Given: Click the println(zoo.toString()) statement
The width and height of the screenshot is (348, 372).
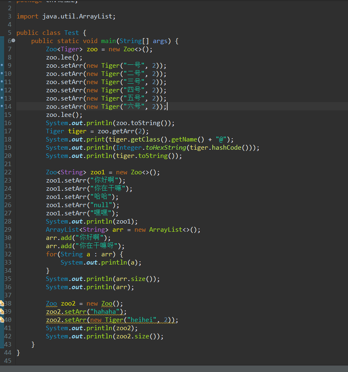Looking at the screenshot, I should 110,123.
